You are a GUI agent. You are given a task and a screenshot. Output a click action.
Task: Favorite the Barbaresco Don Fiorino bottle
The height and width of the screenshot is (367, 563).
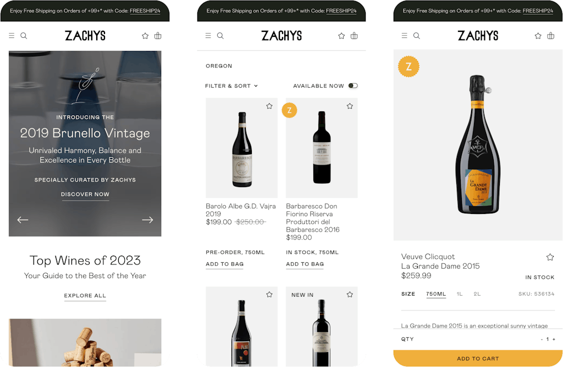tap(350, 106)
